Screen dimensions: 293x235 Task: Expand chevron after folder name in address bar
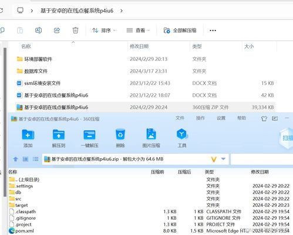point(122,11)
